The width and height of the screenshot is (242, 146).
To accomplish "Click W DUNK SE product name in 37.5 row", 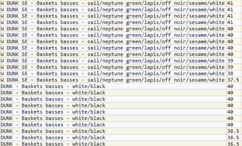I will click(x=113, y=80).
